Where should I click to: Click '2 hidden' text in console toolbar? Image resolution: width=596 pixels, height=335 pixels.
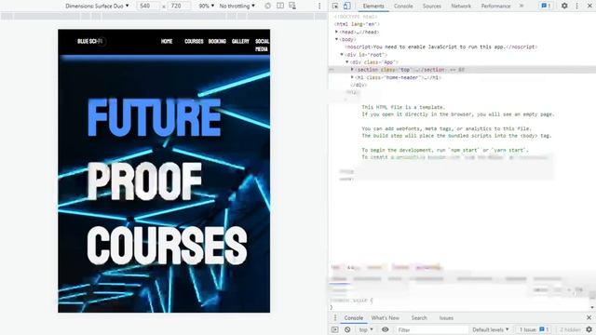570,329
